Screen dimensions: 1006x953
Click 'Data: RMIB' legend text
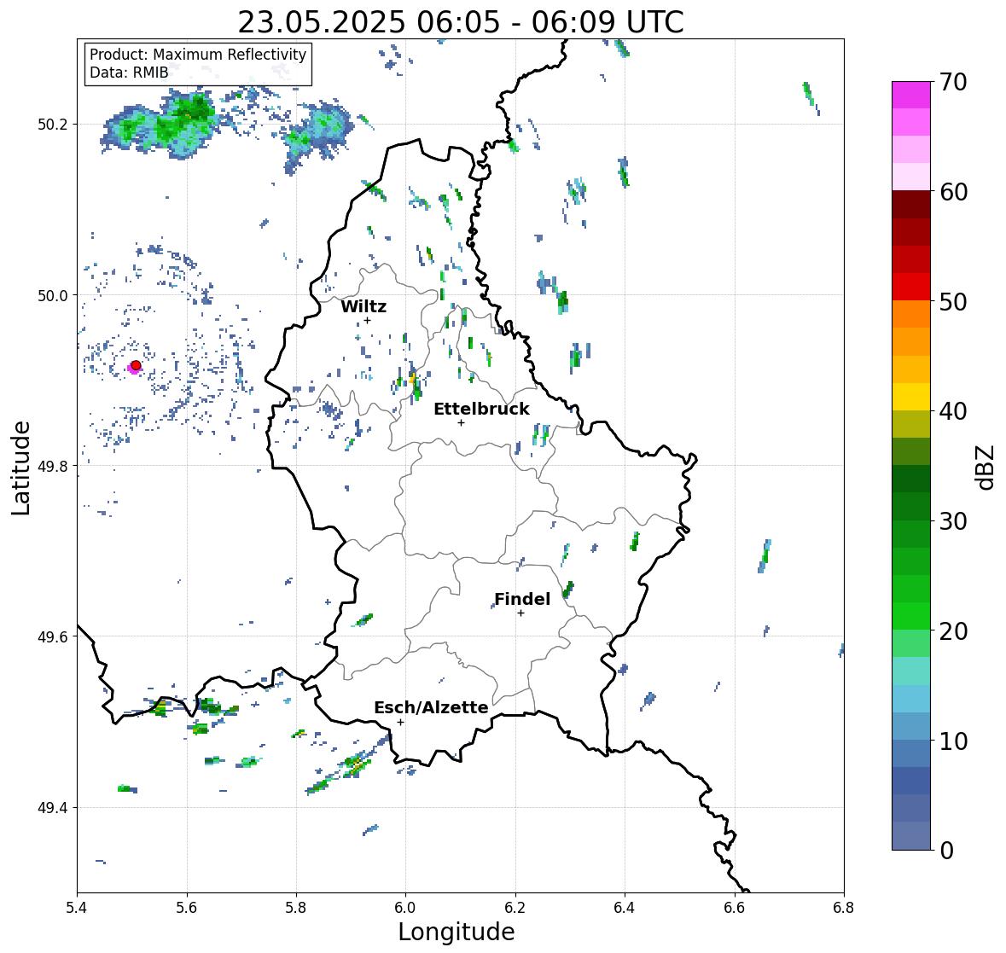tap(129, 73)
